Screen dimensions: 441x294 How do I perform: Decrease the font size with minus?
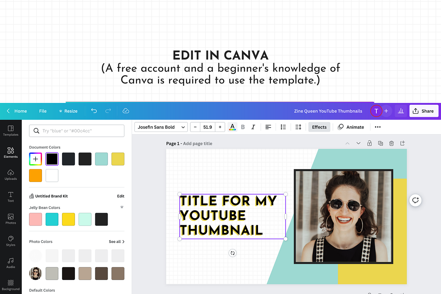tap(195, 127)
